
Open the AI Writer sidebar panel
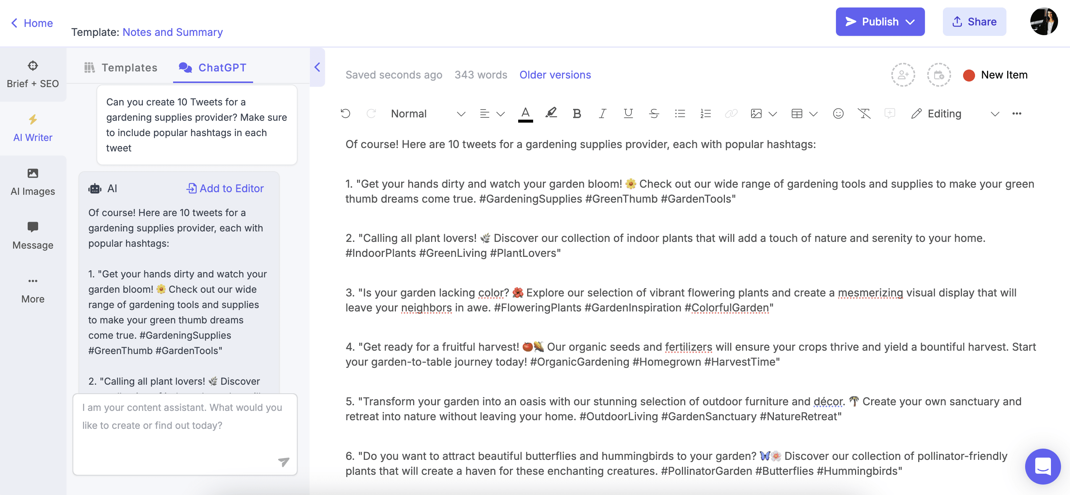point(33,129)
